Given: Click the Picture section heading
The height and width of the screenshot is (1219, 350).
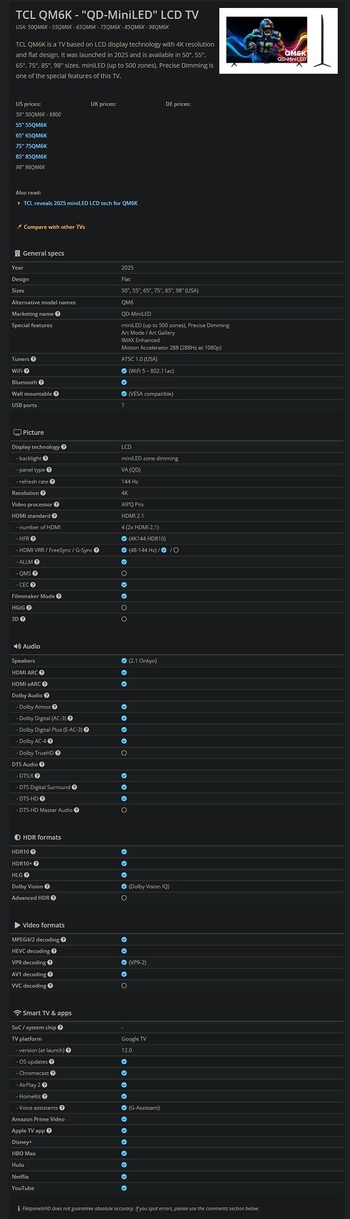Looking at the screenshot, I should point(33,433).
